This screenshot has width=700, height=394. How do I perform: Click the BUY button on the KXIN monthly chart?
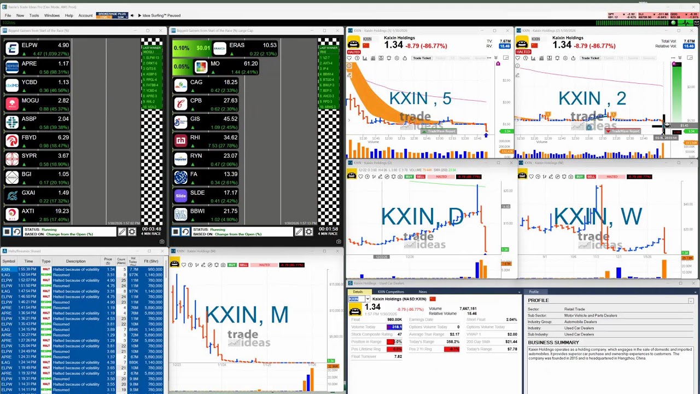tap(232, 265)
